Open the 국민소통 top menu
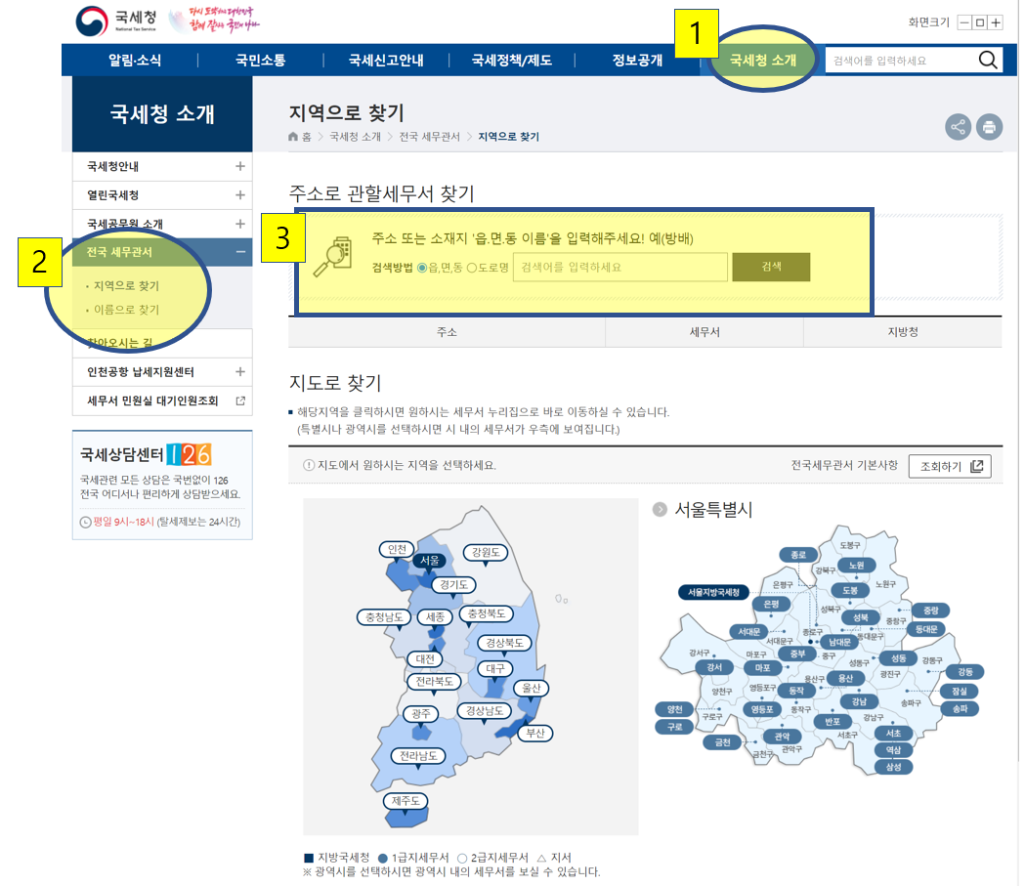 260,61
